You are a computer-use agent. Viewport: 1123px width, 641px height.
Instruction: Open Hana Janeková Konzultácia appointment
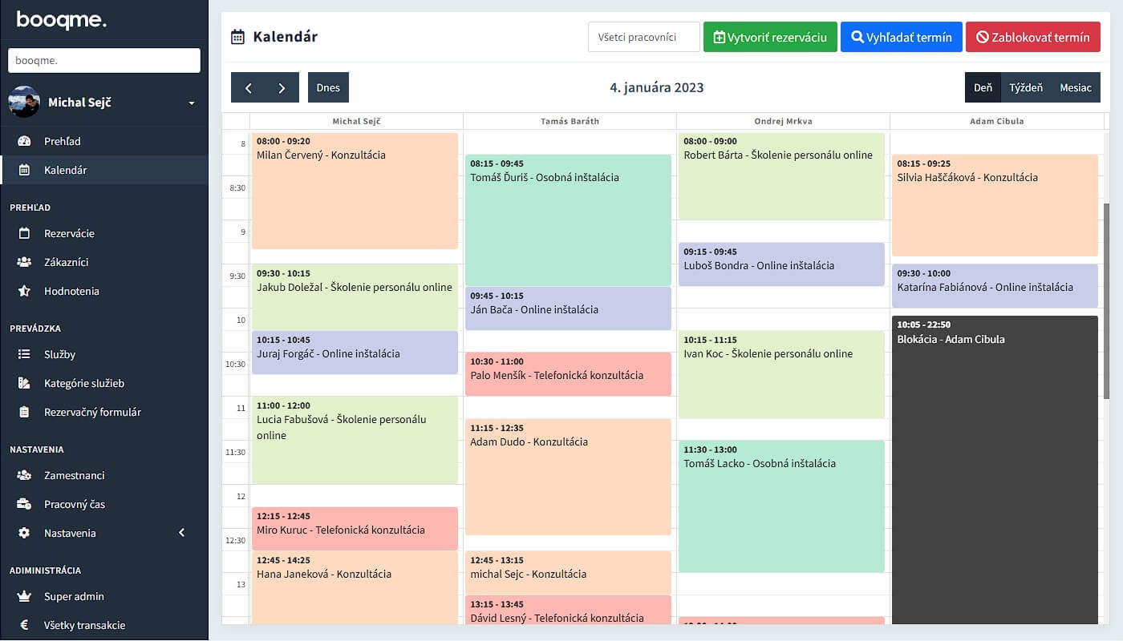tap(355, 588)
